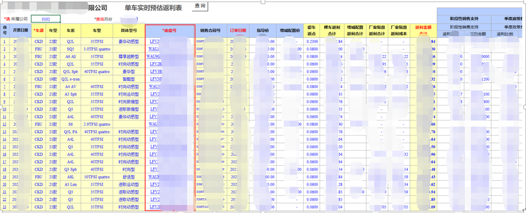
Task: Select the cell reading 舒适型
Action: click(129, 177)
